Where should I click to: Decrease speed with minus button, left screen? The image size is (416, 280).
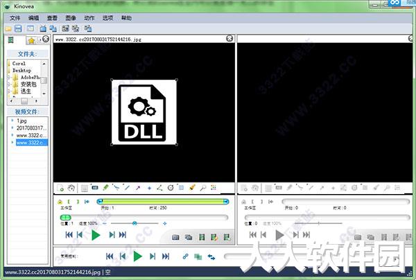coord(105,223)
